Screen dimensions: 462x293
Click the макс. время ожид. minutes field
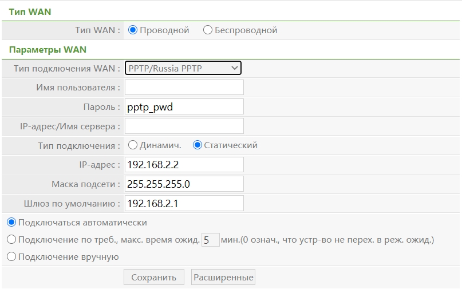pyautogui.click(x=211, y=239)
